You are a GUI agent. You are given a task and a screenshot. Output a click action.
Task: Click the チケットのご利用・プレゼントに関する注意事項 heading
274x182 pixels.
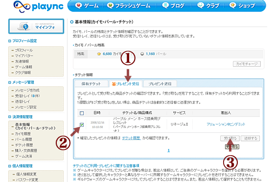[106, 165]
